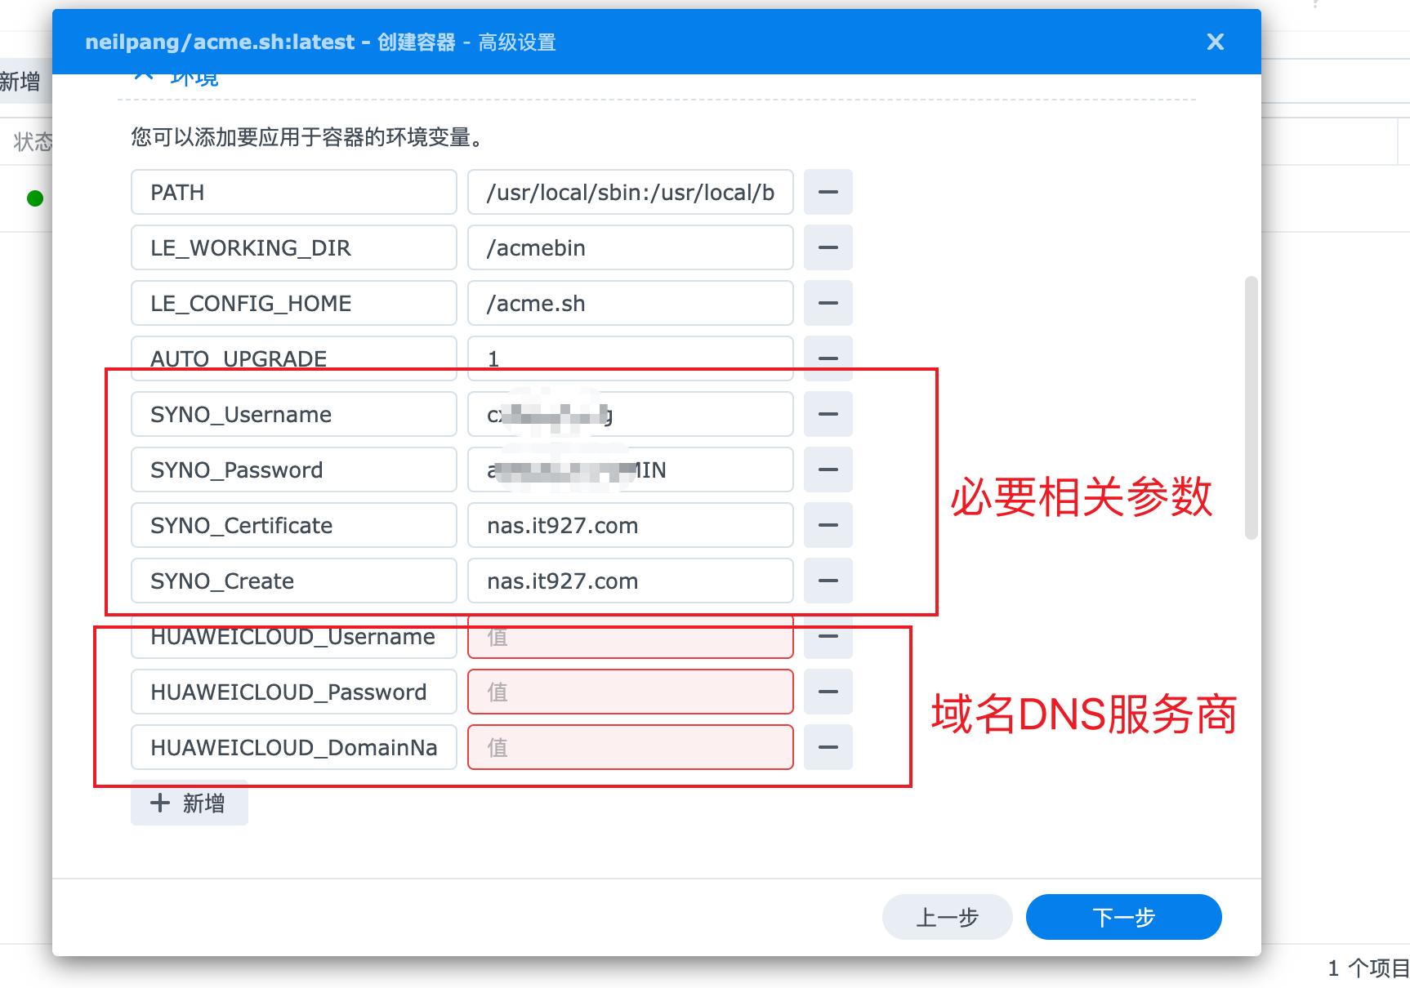The image size is (1410, 988).
Task: Delete the HUAWEICLOUD_Password variable row
Action: pos(828,692)
